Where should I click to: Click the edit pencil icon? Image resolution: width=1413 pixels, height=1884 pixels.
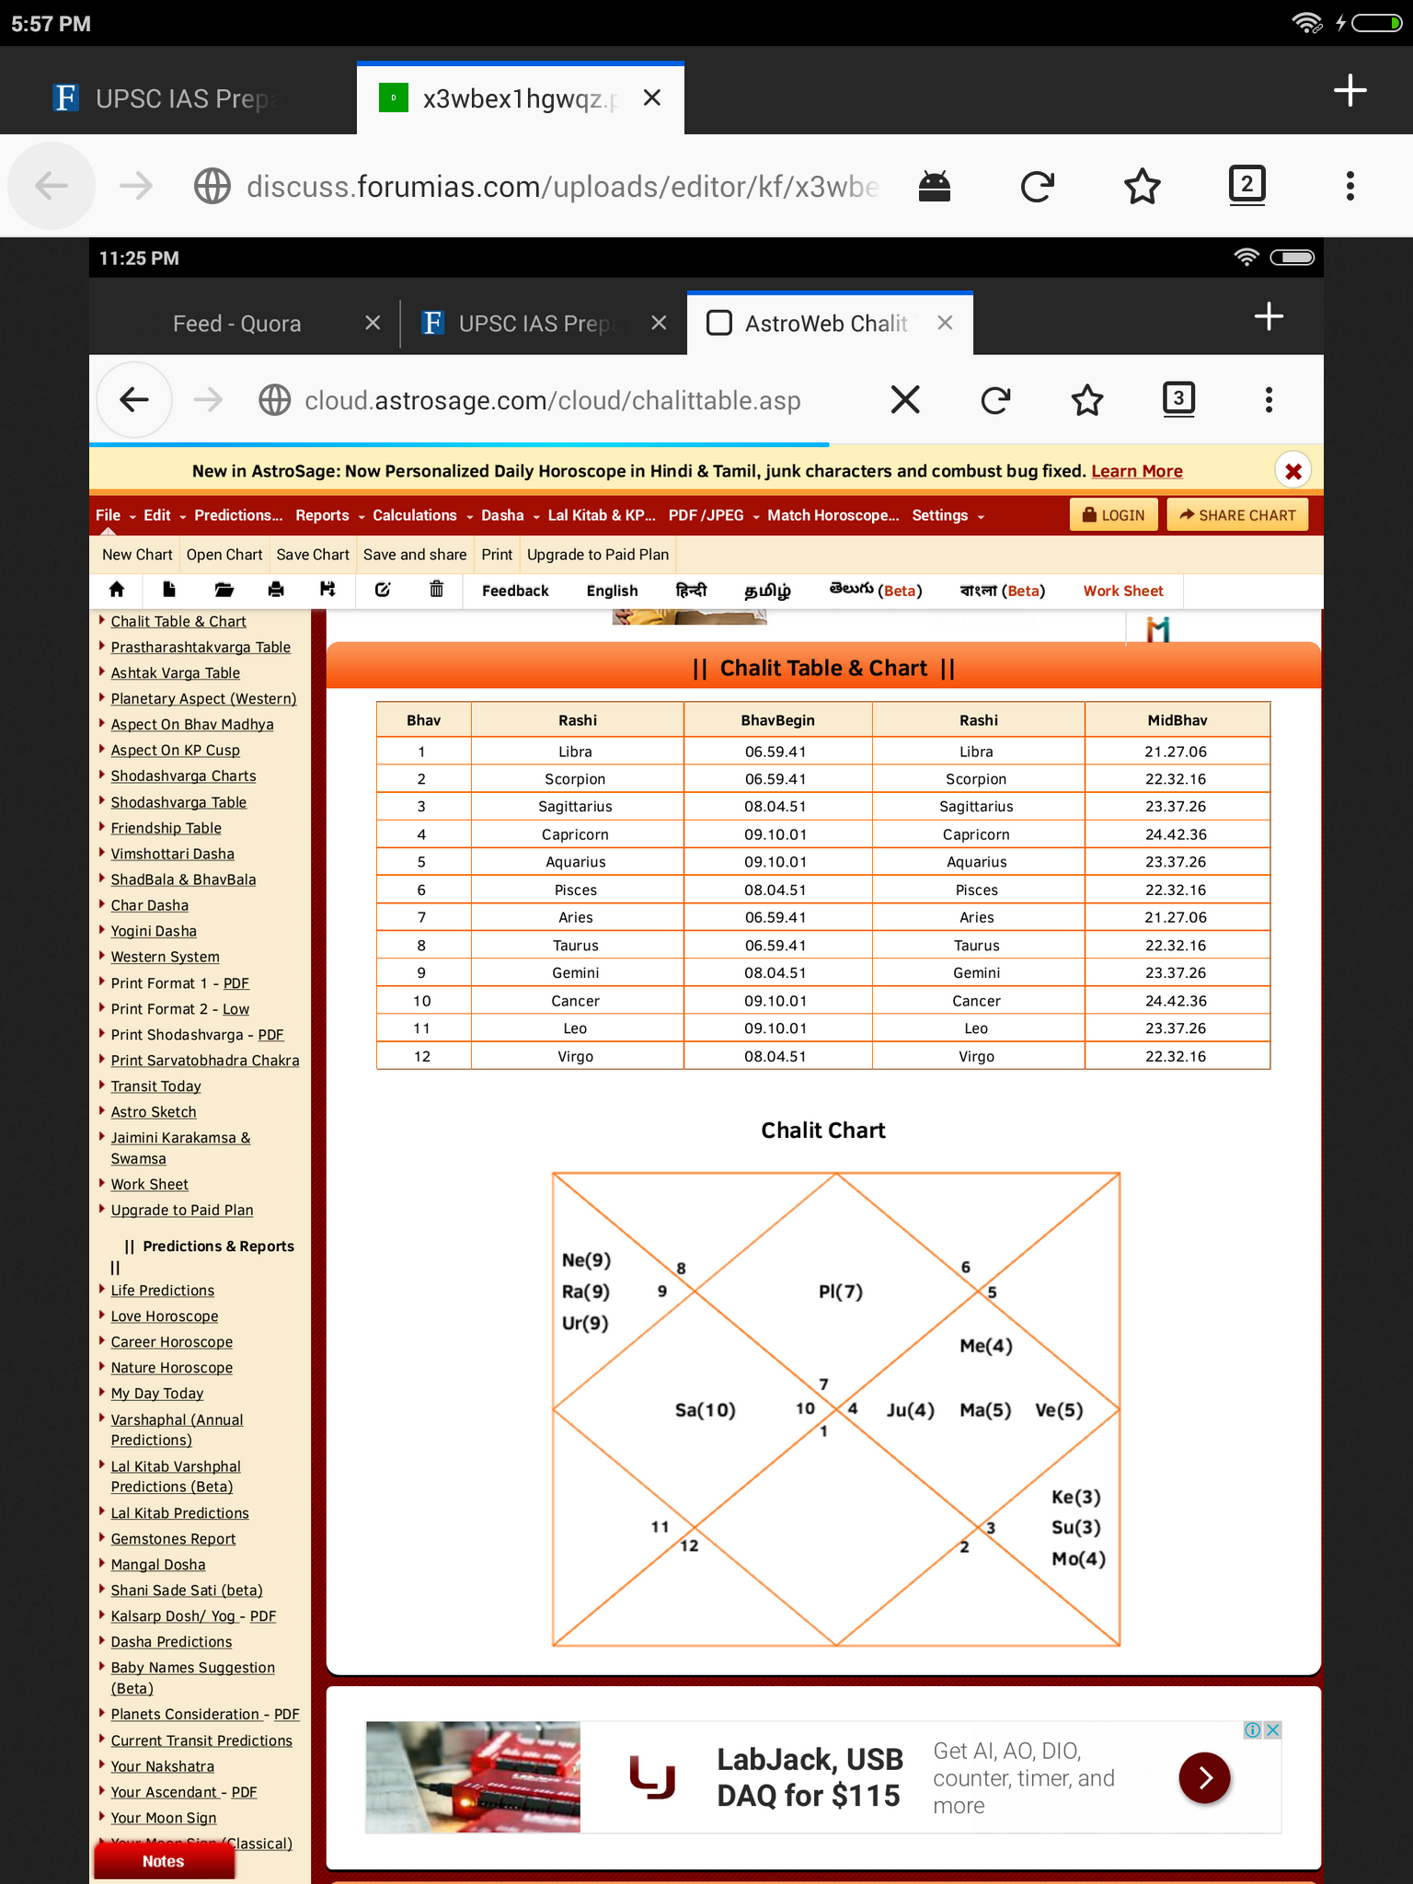[x=383, y=590]
